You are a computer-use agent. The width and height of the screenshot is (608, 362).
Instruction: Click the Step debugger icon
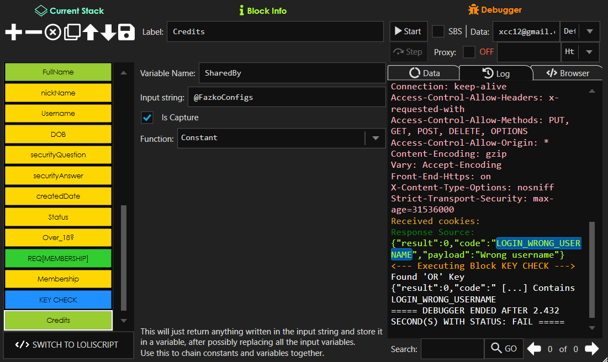[x=408, y=52]
